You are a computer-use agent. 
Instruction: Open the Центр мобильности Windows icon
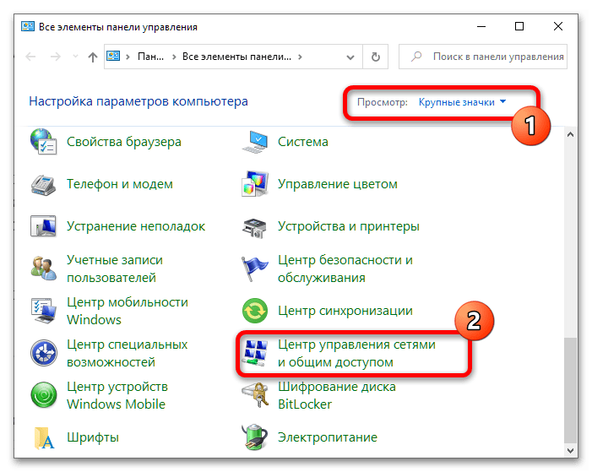click(x=43, y=311)
